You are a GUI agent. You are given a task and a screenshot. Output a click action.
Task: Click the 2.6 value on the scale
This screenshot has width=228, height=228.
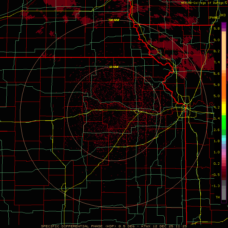pos(217,130)
